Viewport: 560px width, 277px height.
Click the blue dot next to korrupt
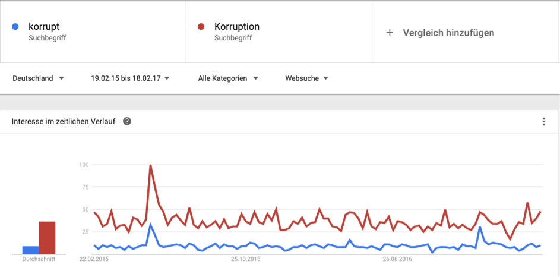(15, 27)
